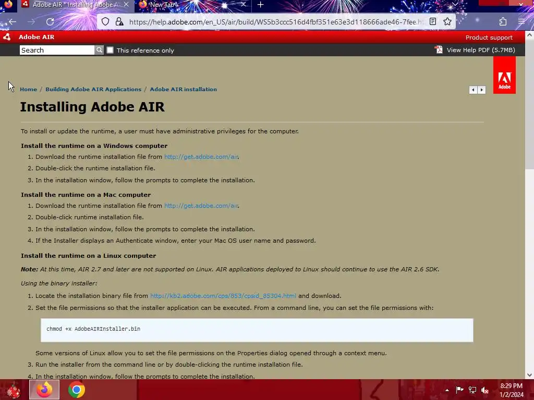Open the taskbar clock 8:29 PM
The height and width of the screenshot is (400, 534).
click(x=511, y=390)
